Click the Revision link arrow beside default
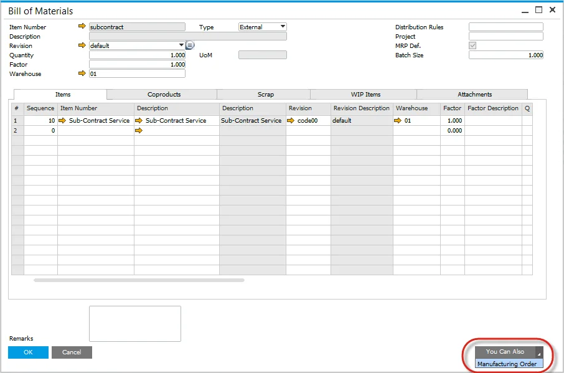This screenshot has width=564, height=373. 81,45
